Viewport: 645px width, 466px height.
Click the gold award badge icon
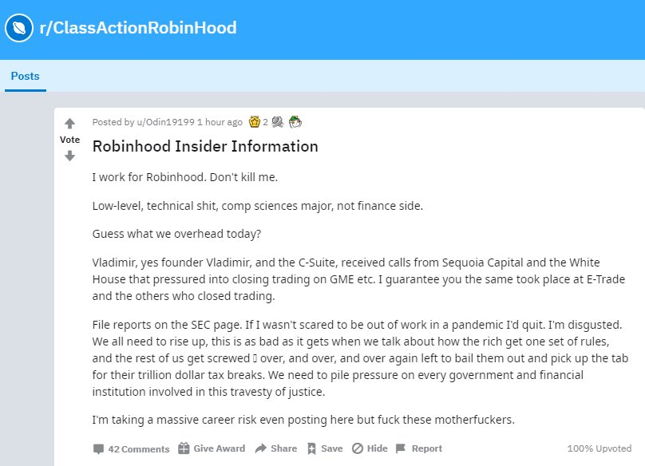[x=255, y=122]
